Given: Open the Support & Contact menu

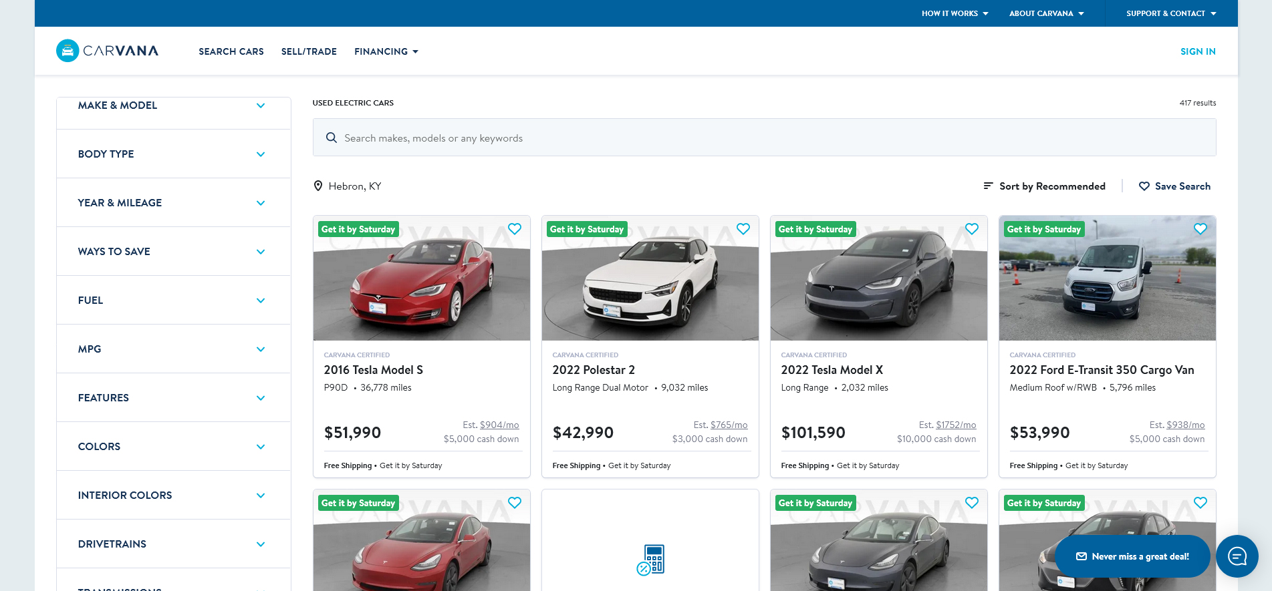Looking at the screenshot, I should coord(1171,13).
